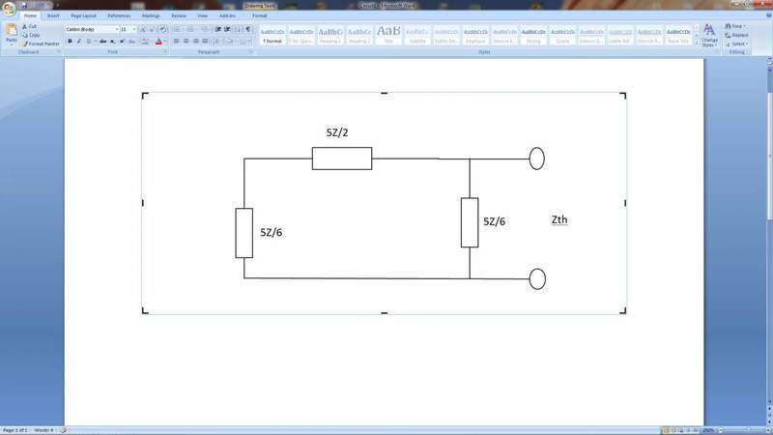Apply the Strong style
The height and width of the screenshot is (435, 773).
coord(533,35)
